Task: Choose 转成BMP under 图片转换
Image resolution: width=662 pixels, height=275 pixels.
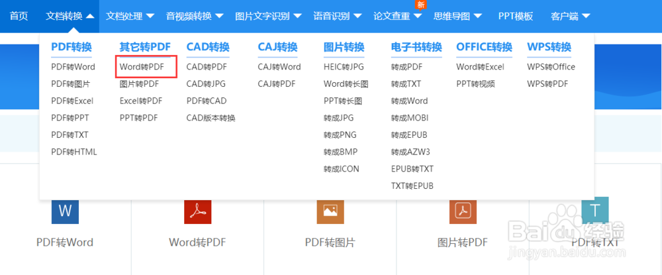Action: click(x=340, y=152)
